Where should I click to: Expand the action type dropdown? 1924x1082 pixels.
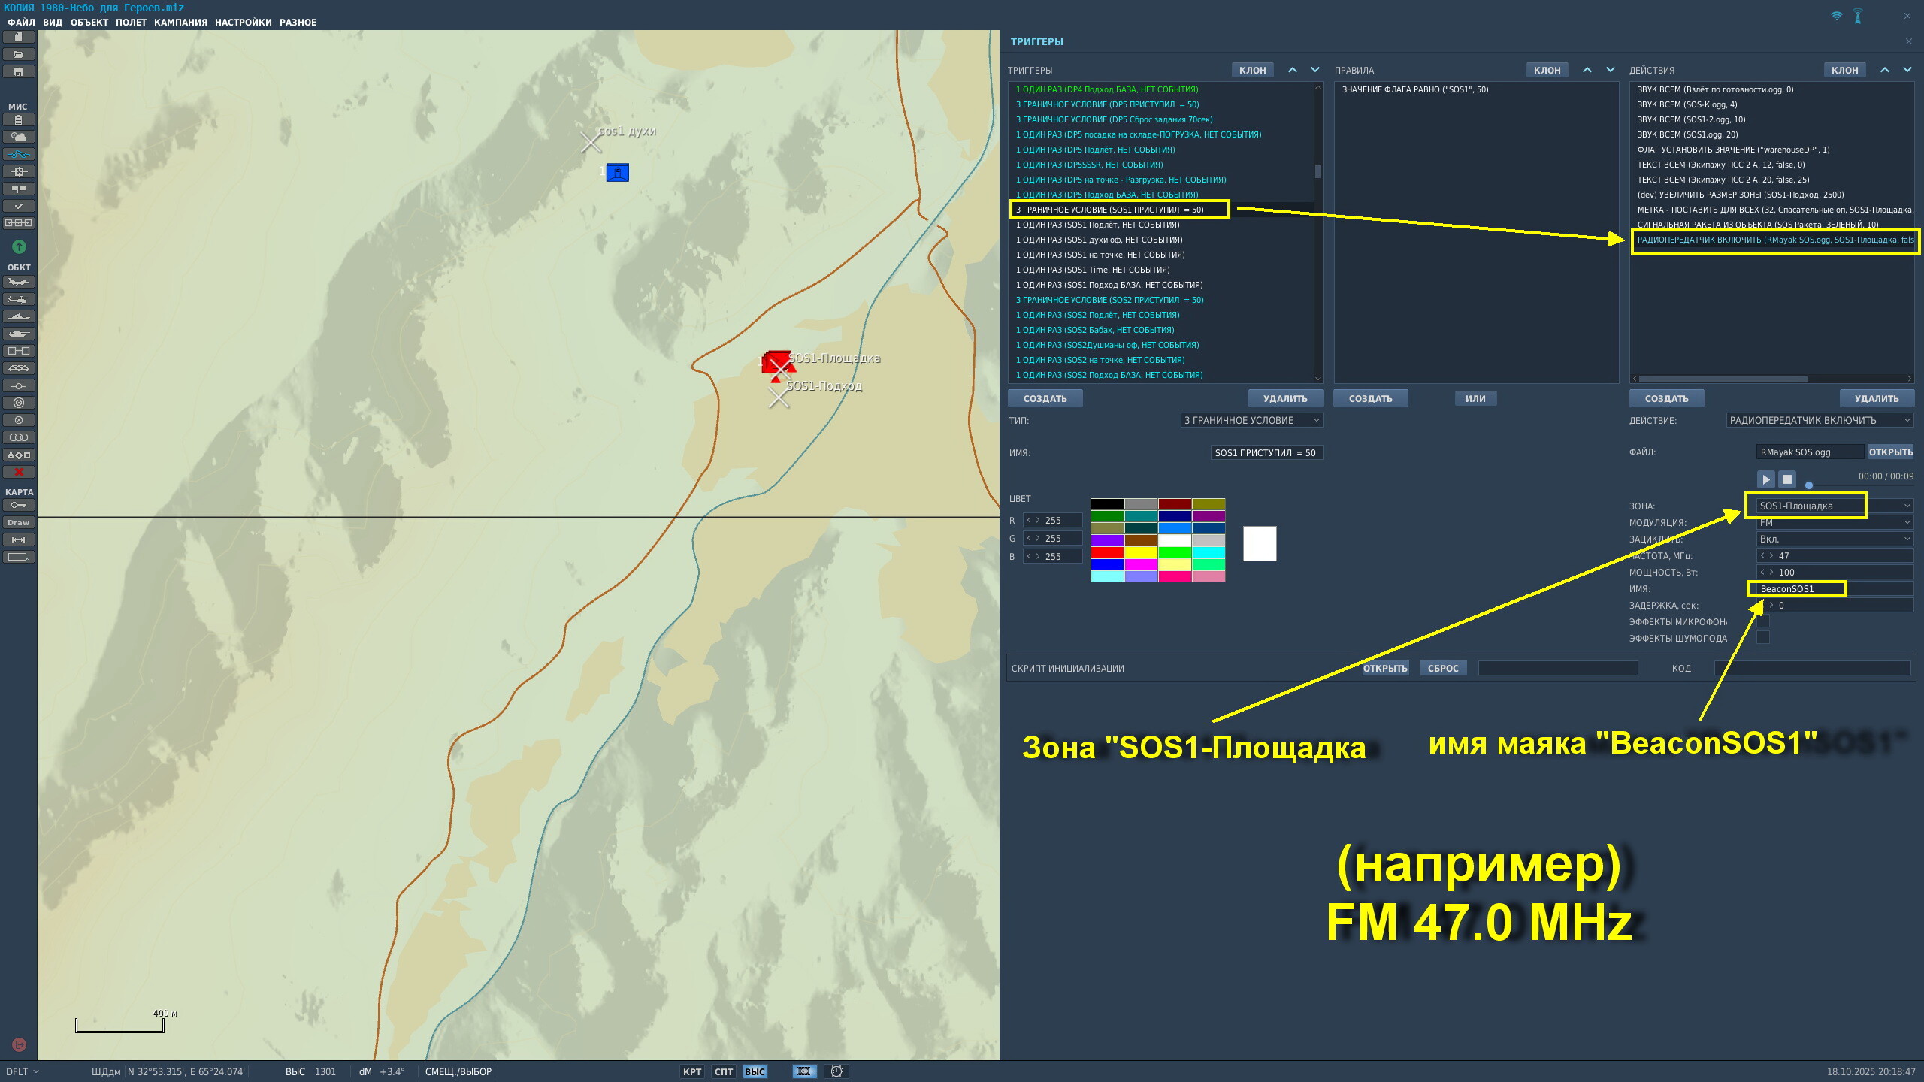[1819, 420]
